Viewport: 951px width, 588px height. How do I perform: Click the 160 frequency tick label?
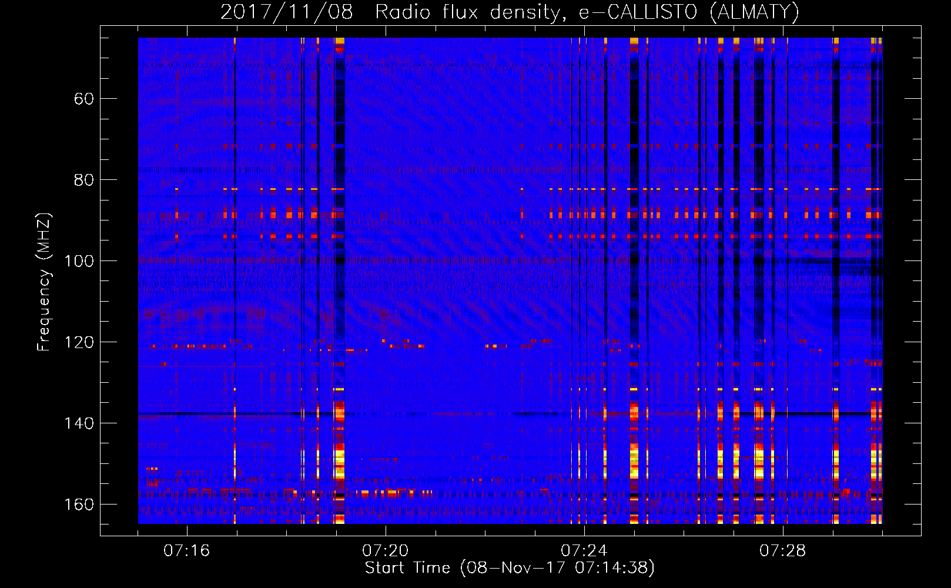(79, 505)
